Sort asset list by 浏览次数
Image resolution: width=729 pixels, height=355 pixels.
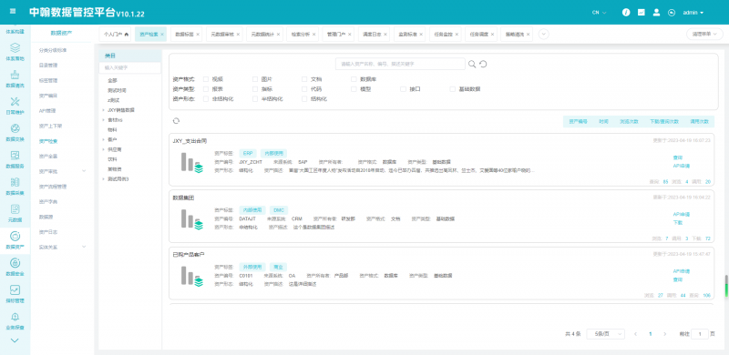pyautogui.click(x=629, y=121)
